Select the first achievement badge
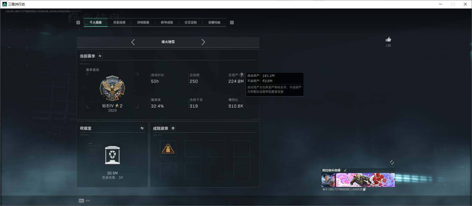472x206 pixels. pyautogui.click(x=168, y=149)
